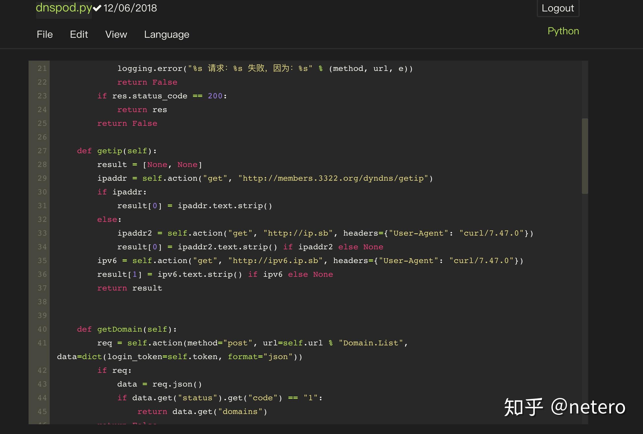Click the 'if ipaddr:' line

click(122, 192)
